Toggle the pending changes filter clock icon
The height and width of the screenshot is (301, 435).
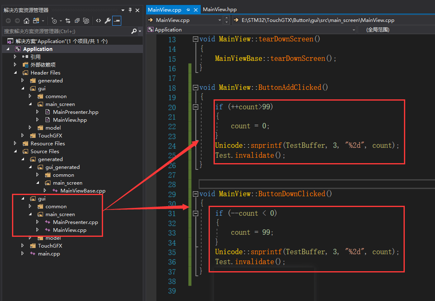pos(54,21)
